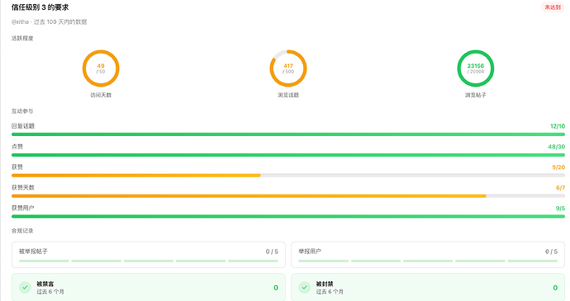The height and width of the screenshot is (301, 570).
Task: Click the 活跃程度 section label
Action: click(22, 38)
